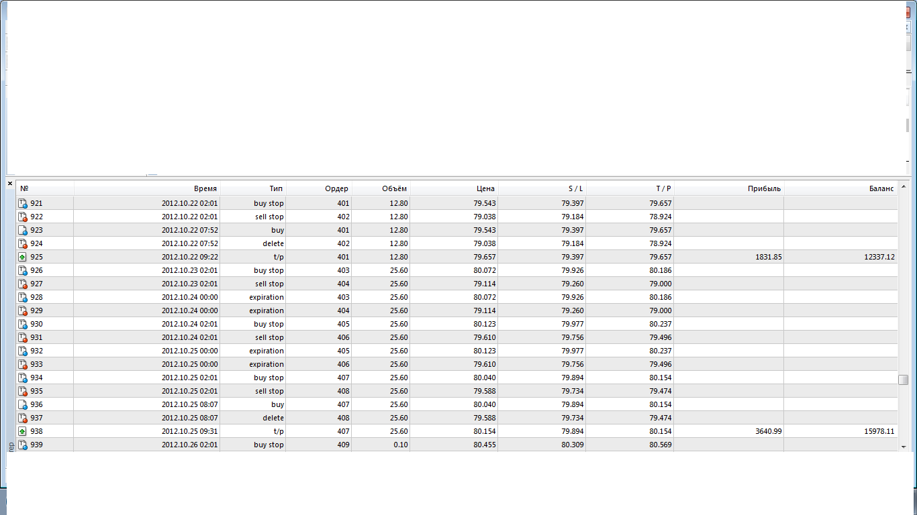Click the buy type cell in row 923
Image resolution: width=917 pixels, height=515 pixels.
coord(253,230)
